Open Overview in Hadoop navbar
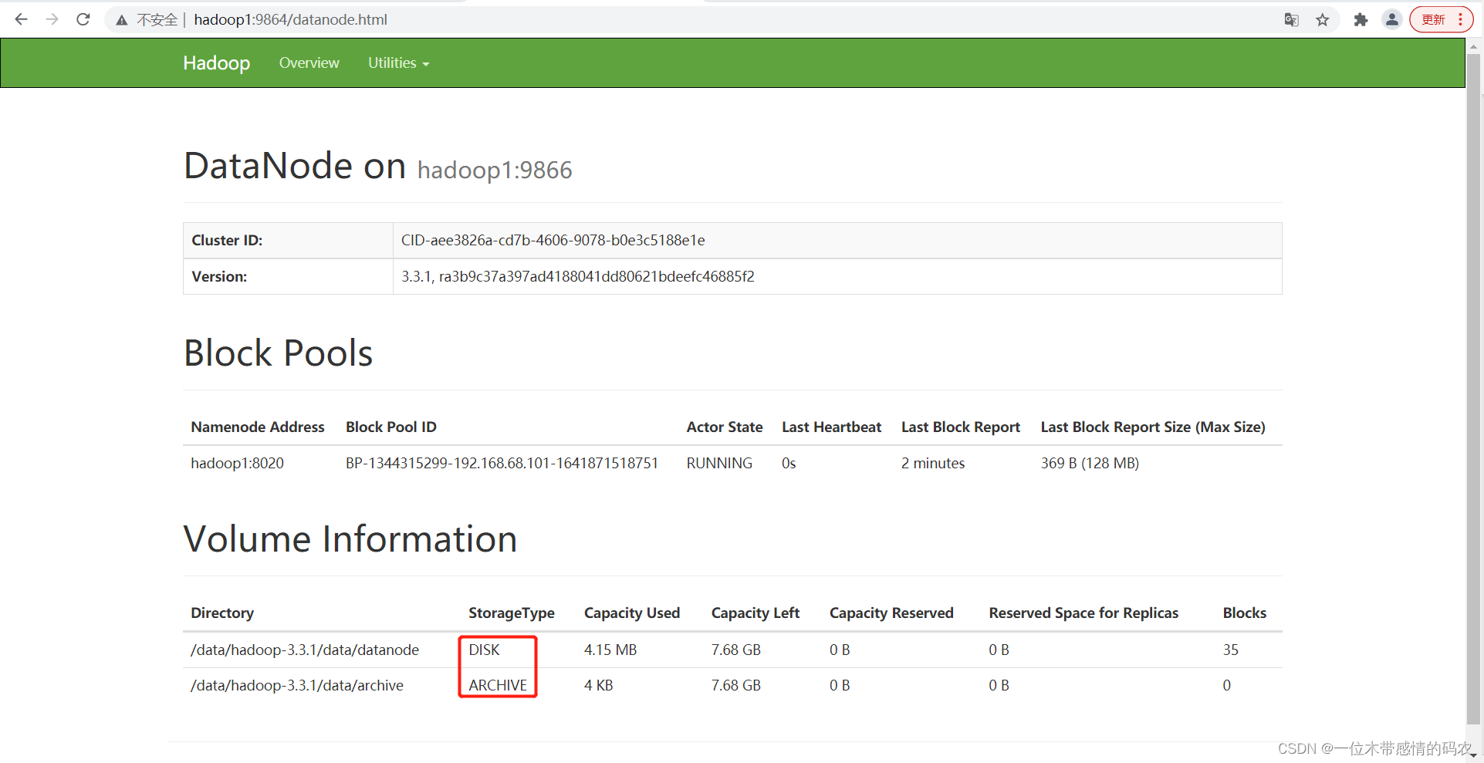1484x763 pixels. [x=309, y=63]
